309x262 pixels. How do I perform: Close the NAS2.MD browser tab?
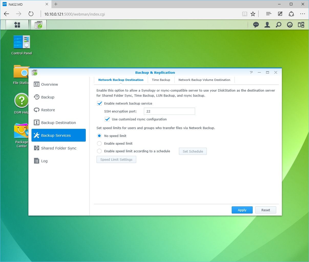click(x=47, y=4)
